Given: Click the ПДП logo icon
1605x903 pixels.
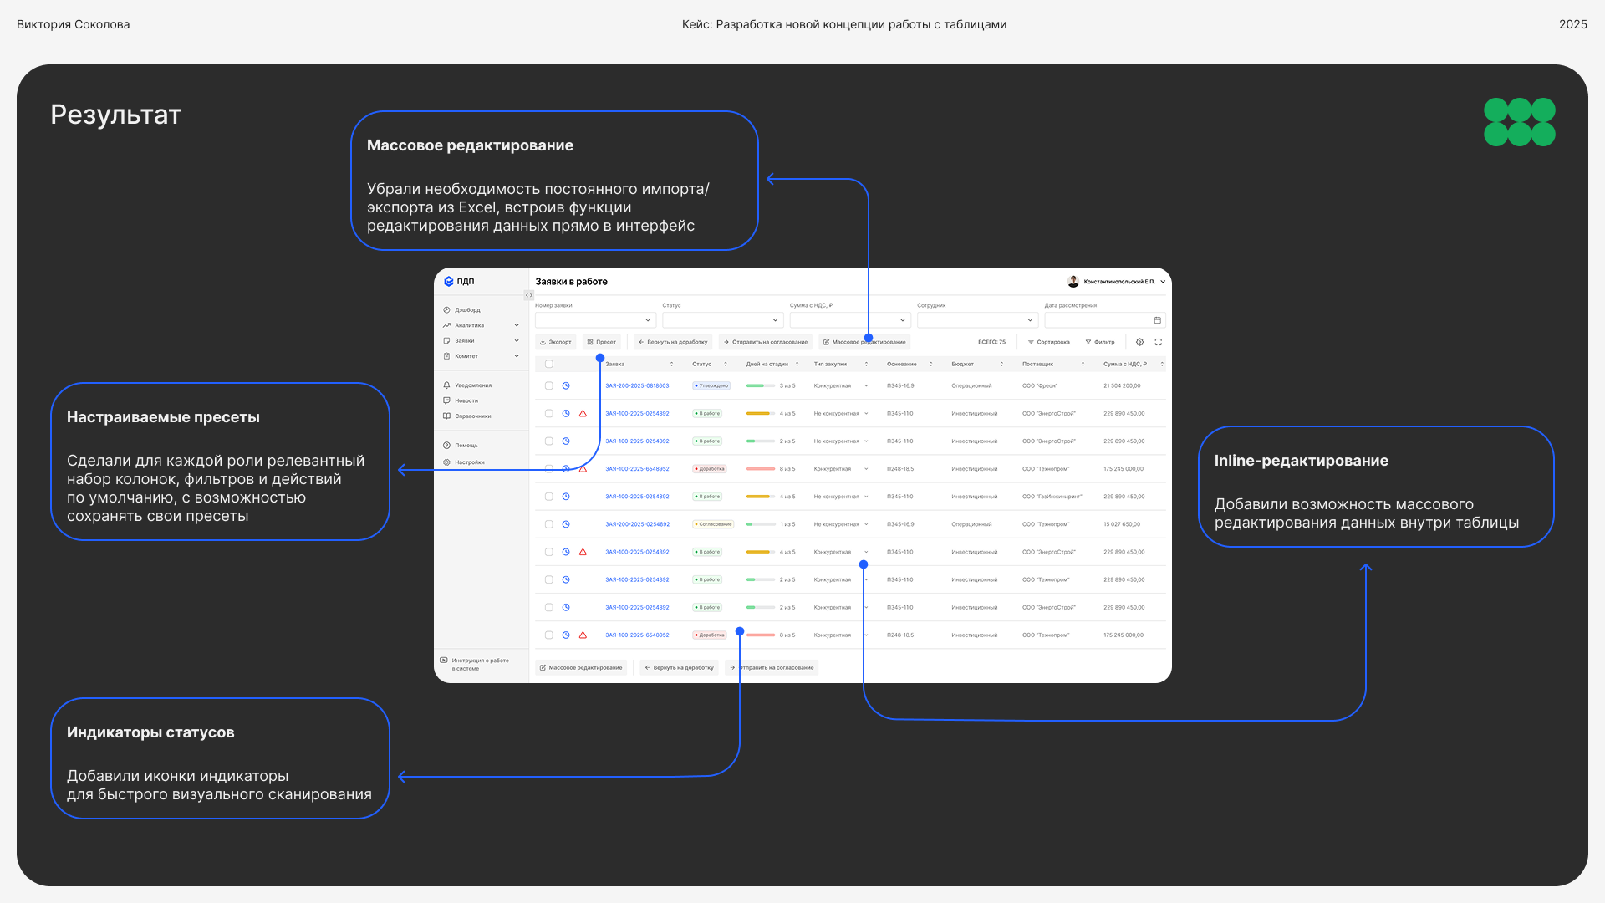Looking at the screenshot, I should coord(449,282).
